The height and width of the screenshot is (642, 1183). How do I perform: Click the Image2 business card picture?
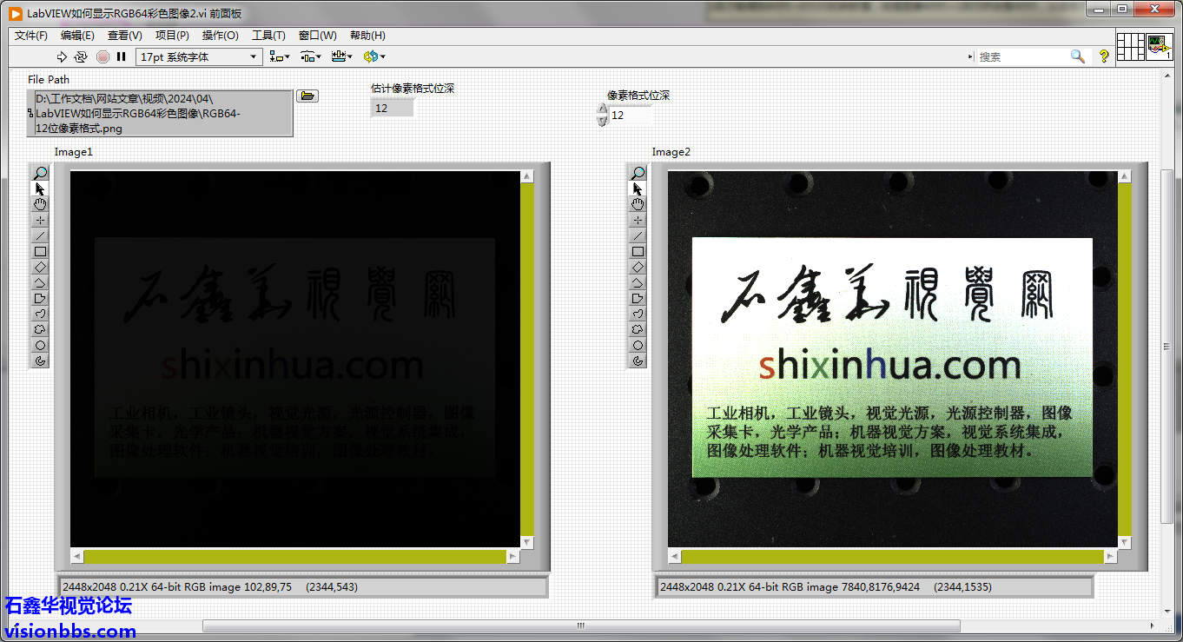[892, 357]
